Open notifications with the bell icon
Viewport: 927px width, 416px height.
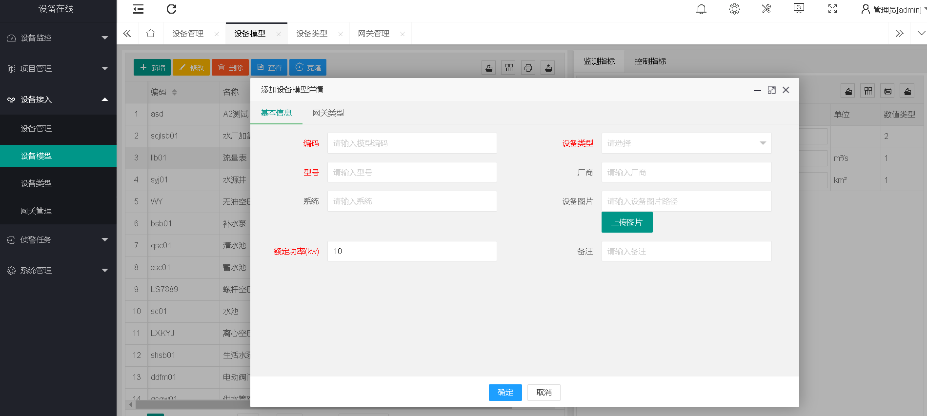[x=701, y=9]
